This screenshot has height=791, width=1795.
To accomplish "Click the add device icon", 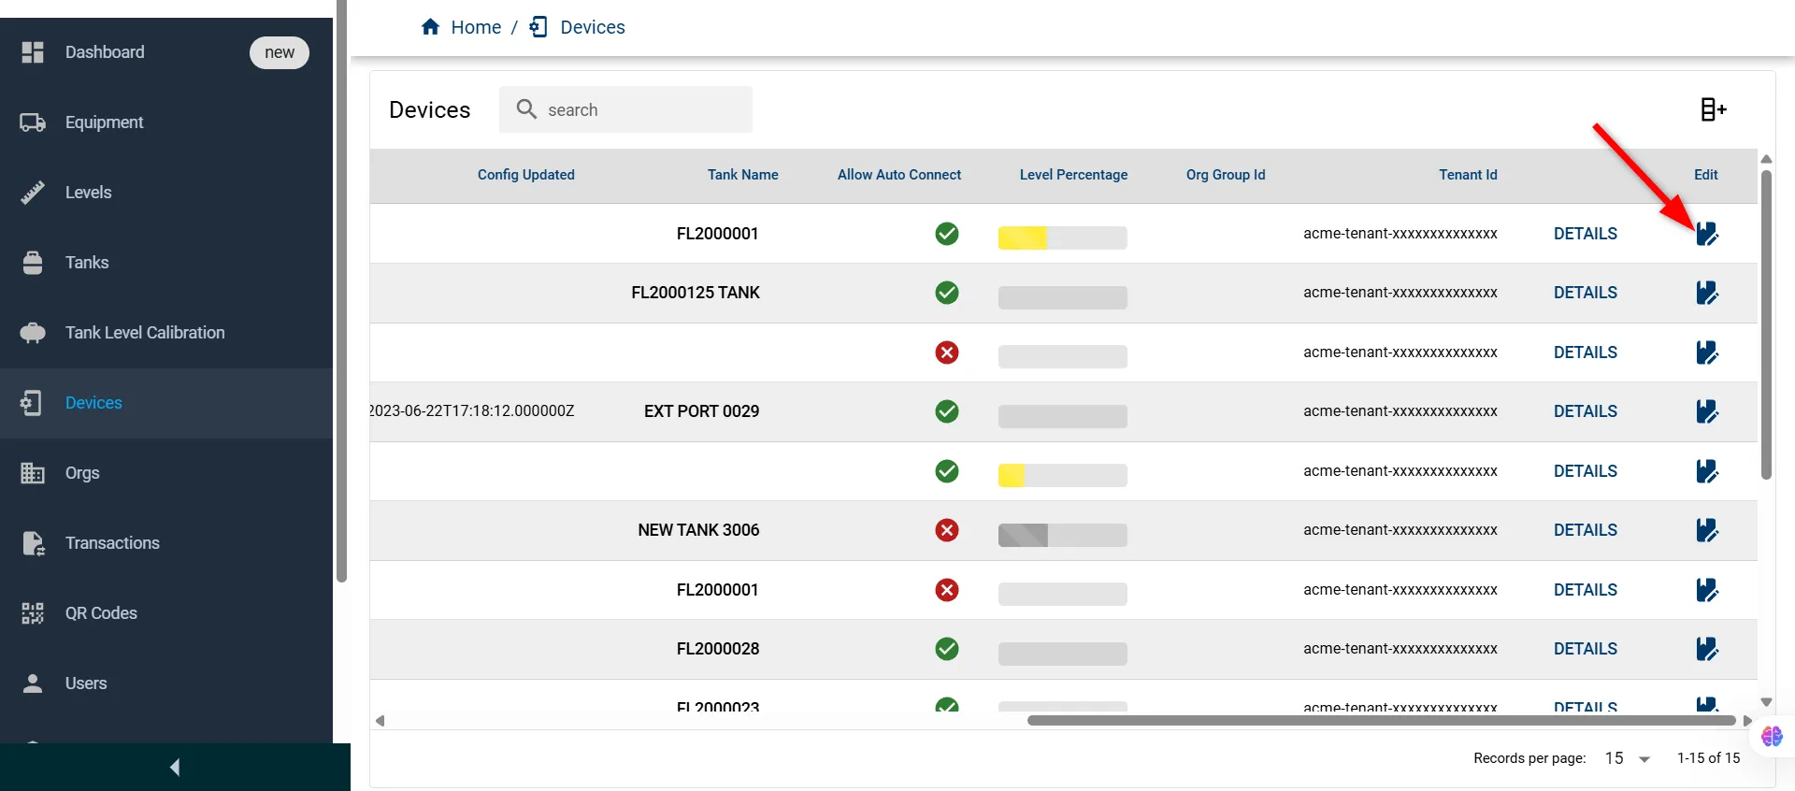I will point(1713,109).
